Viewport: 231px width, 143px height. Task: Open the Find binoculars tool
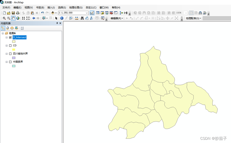click(x=82, y=18)
